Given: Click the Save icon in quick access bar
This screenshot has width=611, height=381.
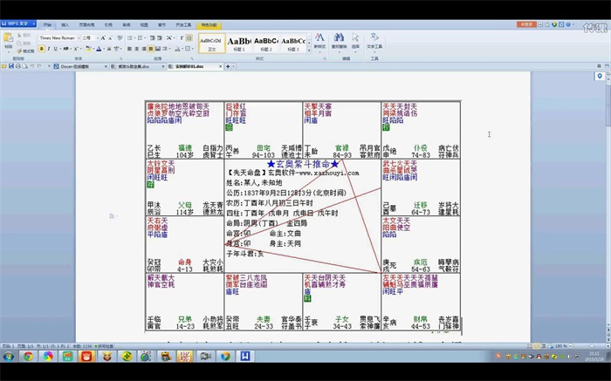Looking at the screenshot, I should pos(10,66).
